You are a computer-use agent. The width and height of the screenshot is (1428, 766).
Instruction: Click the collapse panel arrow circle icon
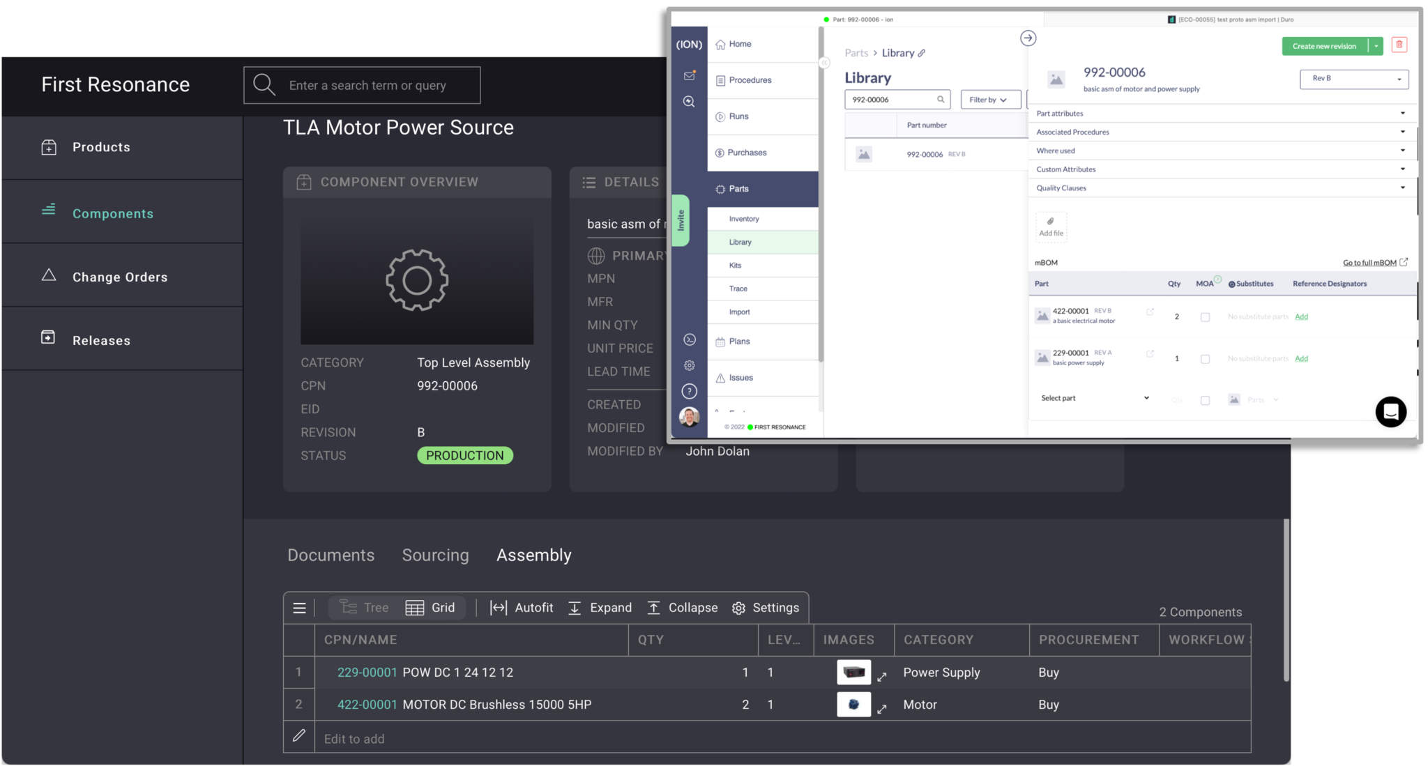point(1028,38)
